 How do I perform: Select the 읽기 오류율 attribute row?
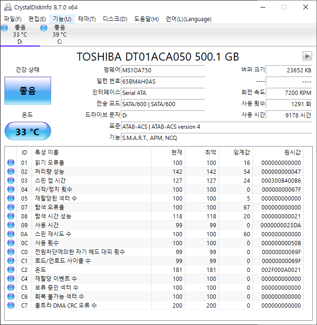[x=154, y=162]
